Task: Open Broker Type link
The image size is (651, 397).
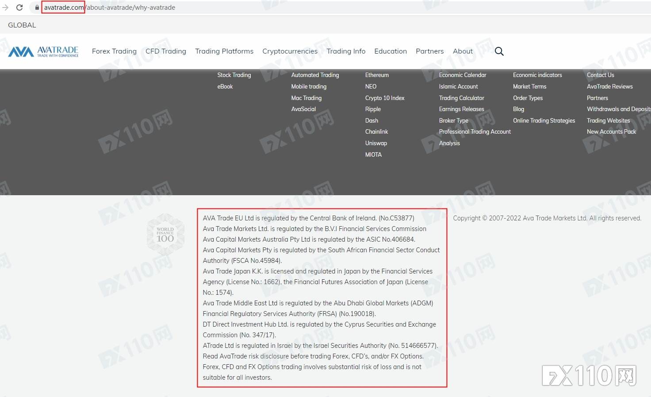Action: (x=454, y=121)
